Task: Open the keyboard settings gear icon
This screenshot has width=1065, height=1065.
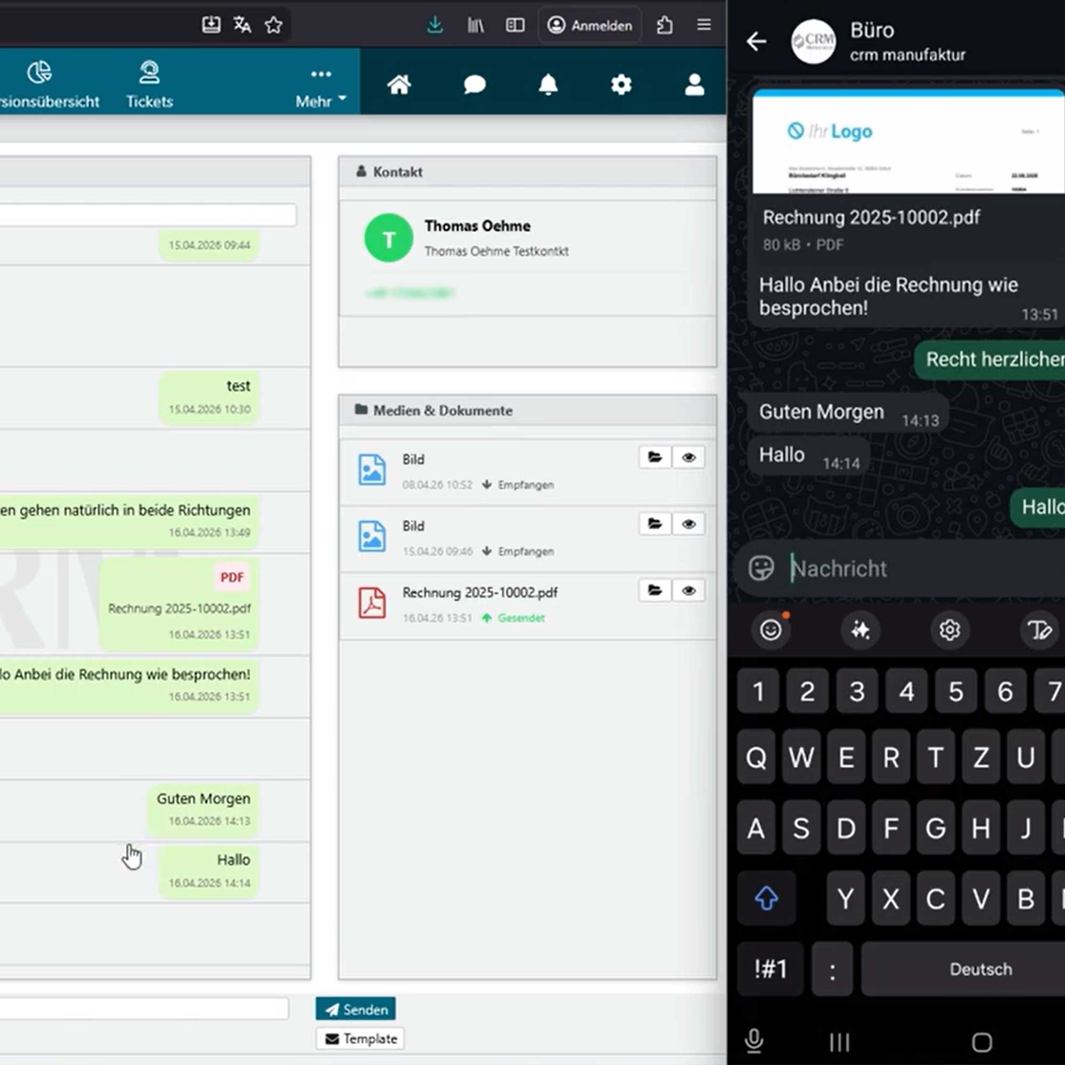Action: (949, 630)
